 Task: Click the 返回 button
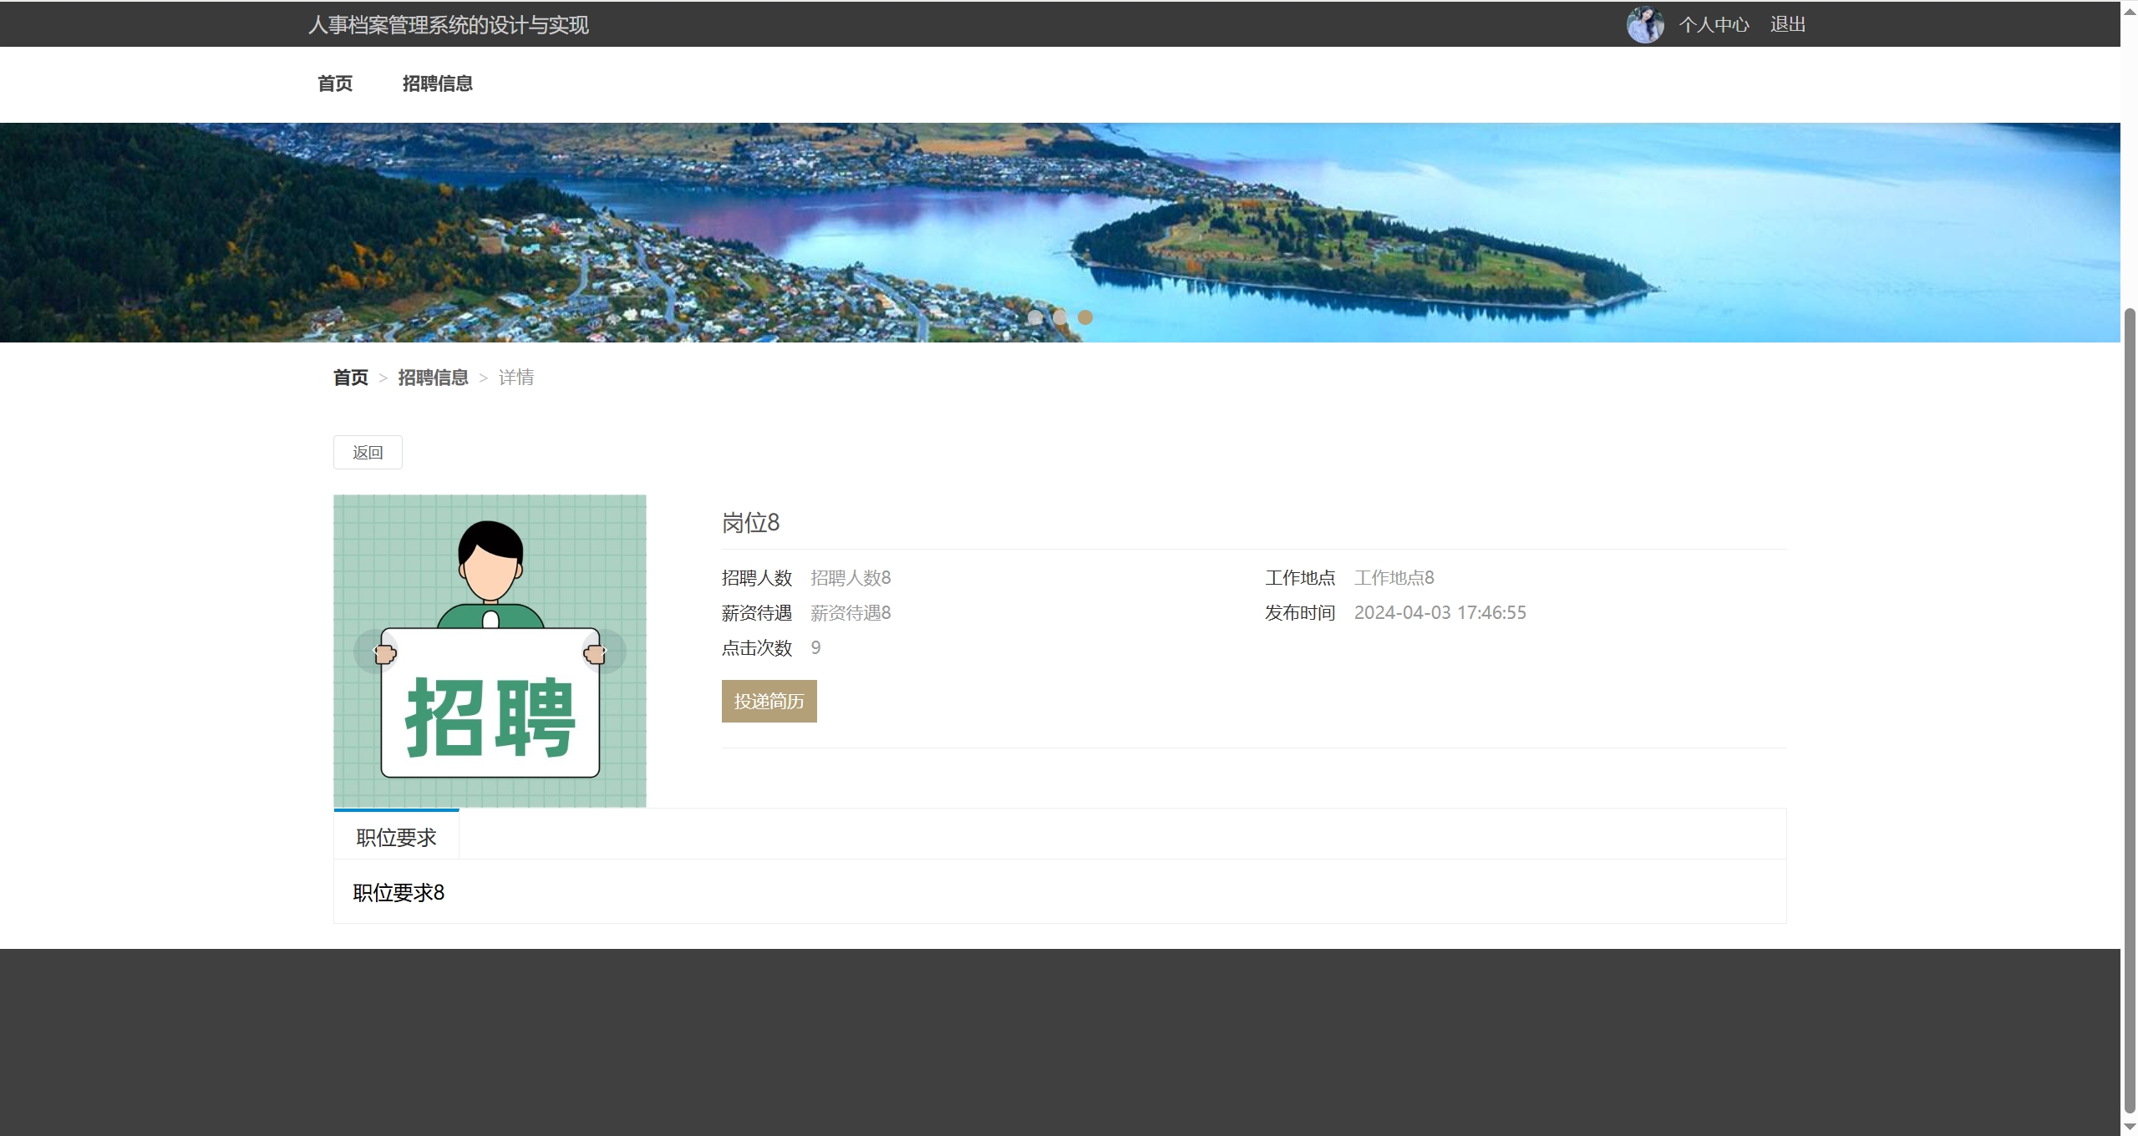[368, 452]
